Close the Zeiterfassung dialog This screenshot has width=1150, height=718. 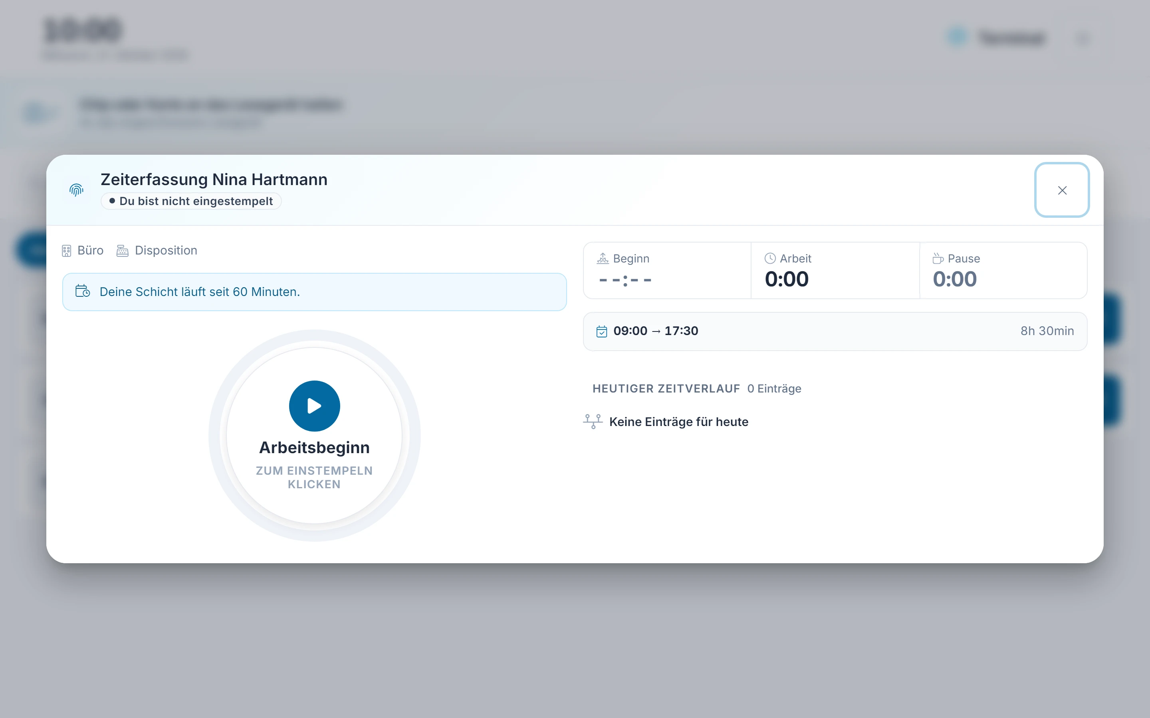click(1062, 190)
